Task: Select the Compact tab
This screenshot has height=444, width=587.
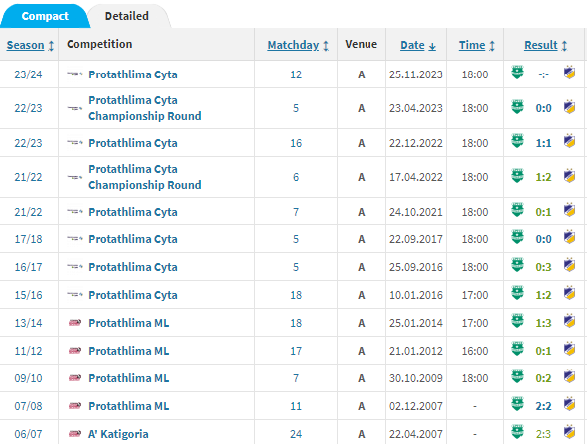Action: (45, 16)
